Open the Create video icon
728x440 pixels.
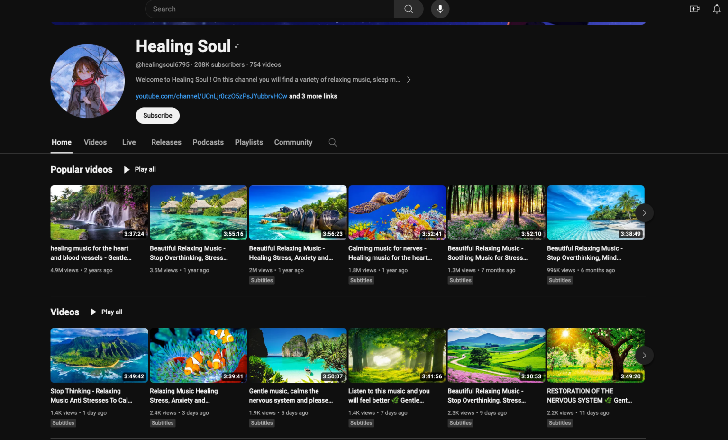tap(694, 9)
